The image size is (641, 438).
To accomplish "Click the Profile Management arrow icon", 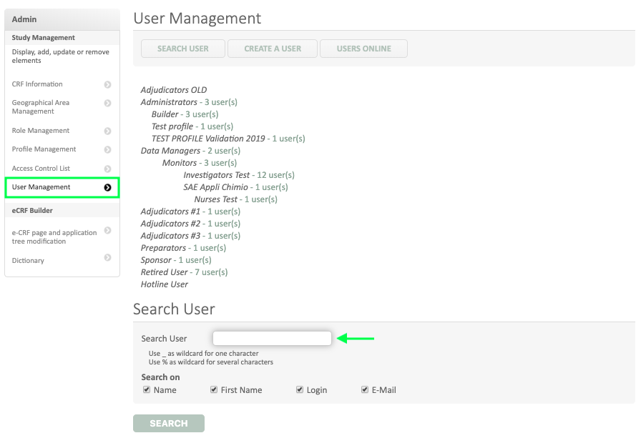I will (107, 149).
